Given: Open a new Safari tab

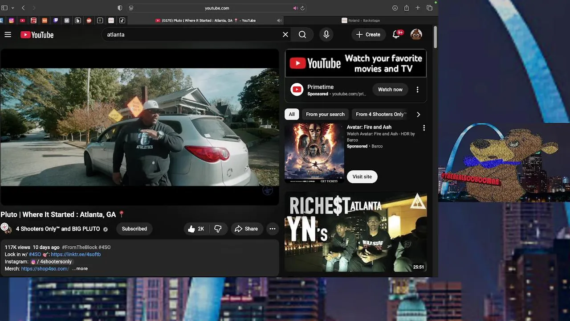Looking at the screenshot, I should pos(418,8).
